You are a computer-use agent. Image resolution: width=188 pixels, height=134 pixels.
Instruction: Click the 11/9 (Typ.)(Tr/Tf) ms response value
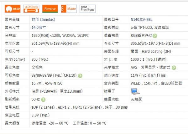pos(148,75)
